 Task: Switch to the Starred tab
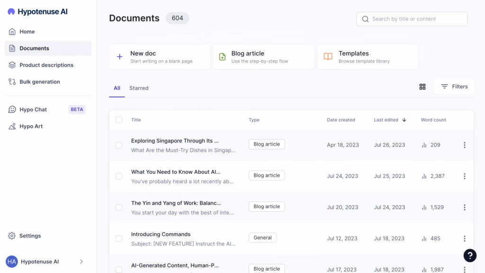click(x=138, y=88)
